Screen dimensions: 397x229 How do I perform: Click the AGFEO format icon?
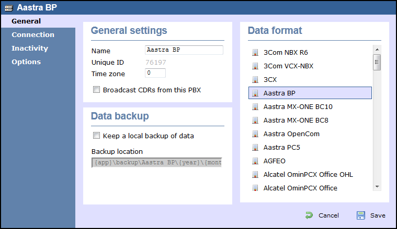[255, 161]
